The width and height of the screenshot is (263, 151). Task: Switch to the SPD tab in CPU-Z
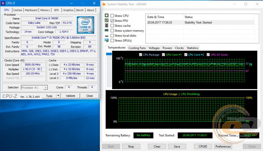click(56, 10)
